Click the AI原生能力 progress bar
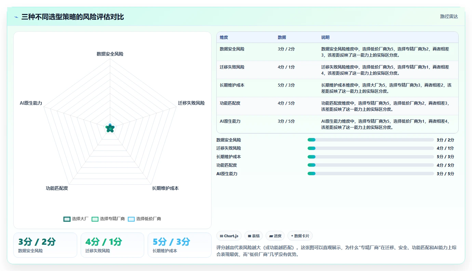472x271 pixels. point(370,174)
